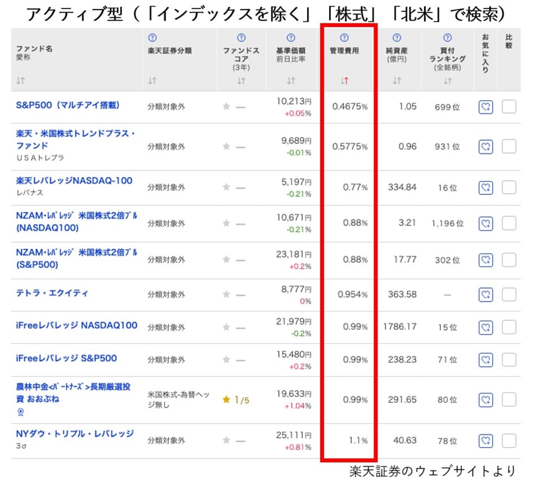533x481 pixels.
Task: Open iFreeレバレッジ NASDAQ100 fund link
Action: click(77, 325)
